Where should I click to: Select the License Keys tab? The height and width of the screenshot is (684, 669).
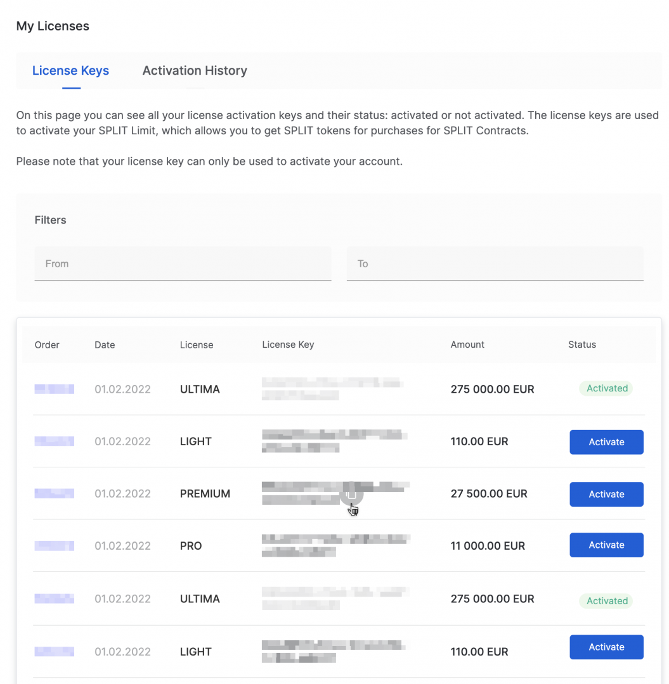tap(70, 71)
